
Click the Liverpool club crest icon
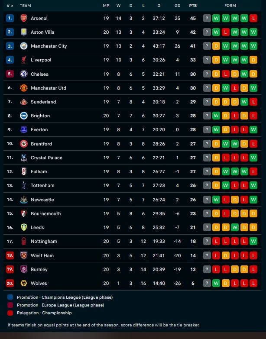click(x=24, y=60)
